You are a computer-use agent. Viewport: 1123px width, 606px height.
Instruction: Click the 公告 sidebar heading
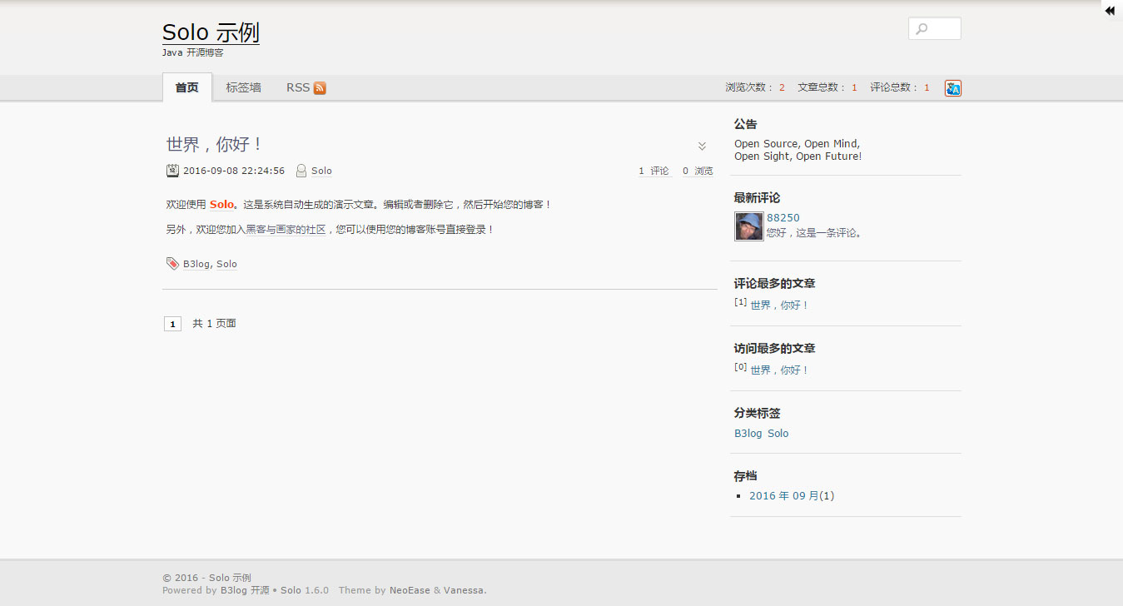point(746,124)
